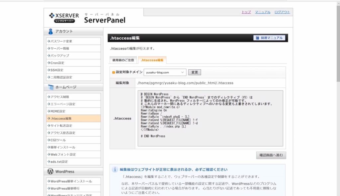Open the マニュアル link
The width and height of the screenshot is (340, 196).
[x=263, y=12]
